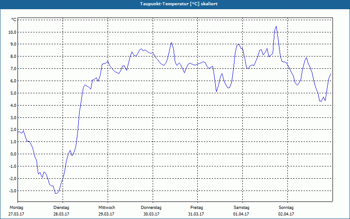Select the 8,0 y-axis label
The width and height of the screenshot is (350, 219).
click(13, 57)
